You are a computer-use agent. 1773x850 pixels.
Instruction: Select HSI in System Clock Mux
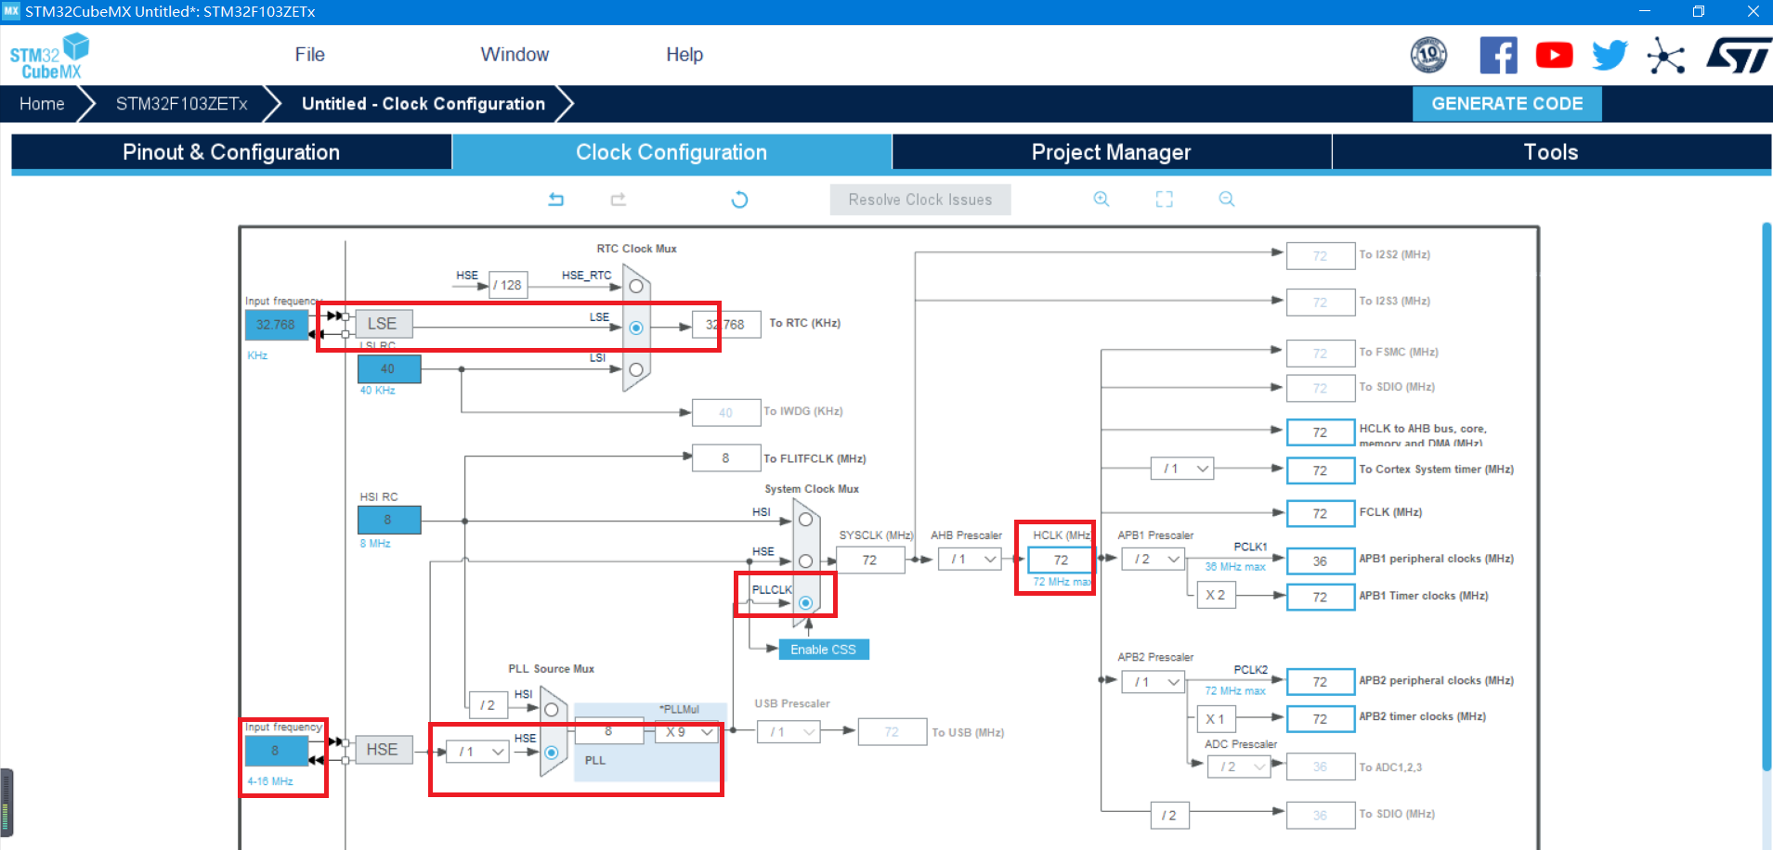(x=805, y=520)
